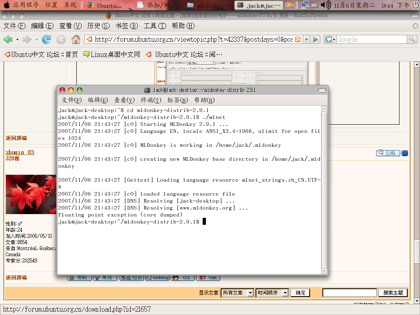The width and height of the screenshot is (420, 315).
Task: Open the terminal 终端(T) menu
Action: [x=151, y=100]
